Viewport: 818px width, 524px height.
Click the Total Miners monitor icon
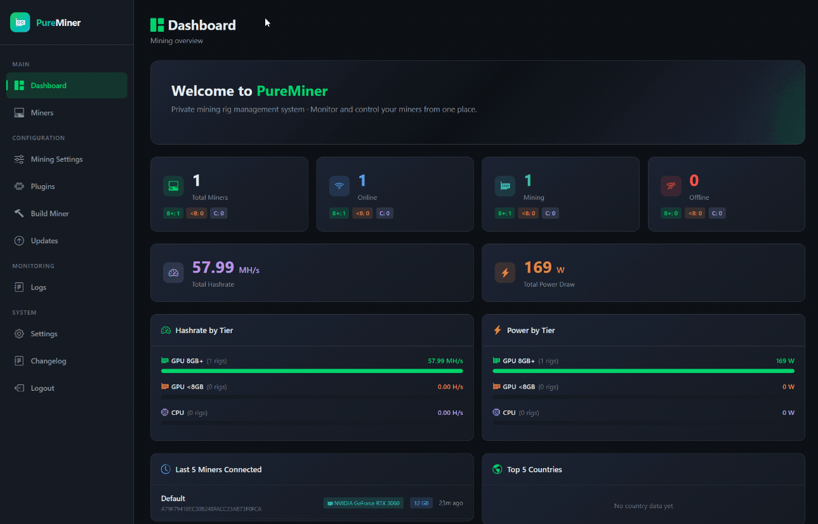(173, 186)
